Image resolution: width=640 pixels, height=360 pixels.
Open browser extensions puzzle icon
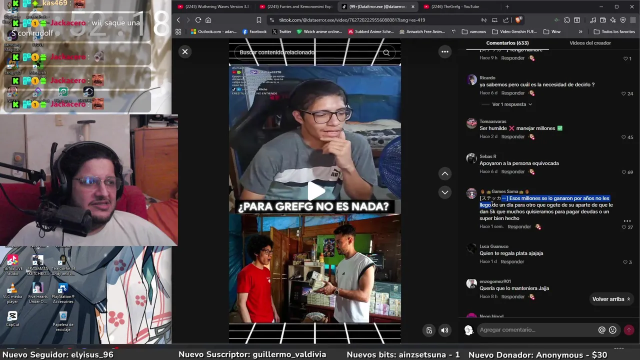(x=566, y=20)
